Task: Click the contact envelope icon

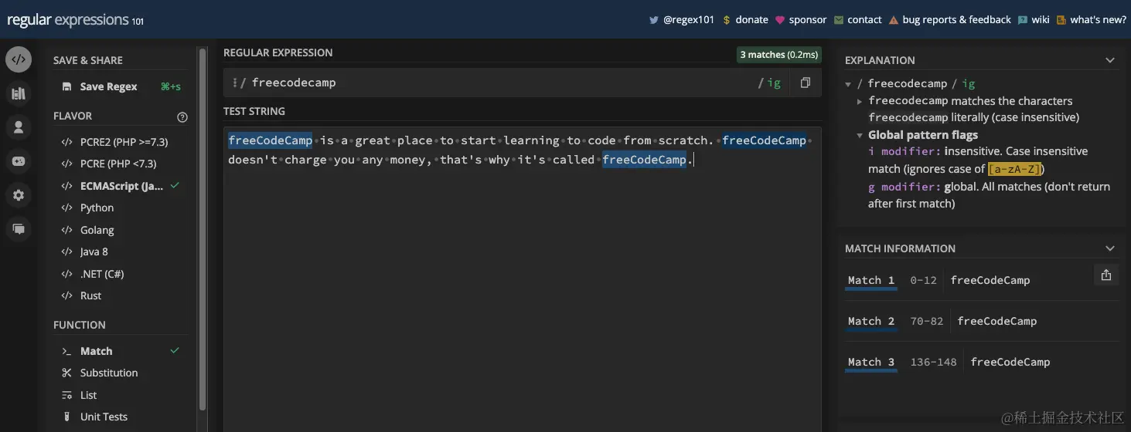Action: 838,20
